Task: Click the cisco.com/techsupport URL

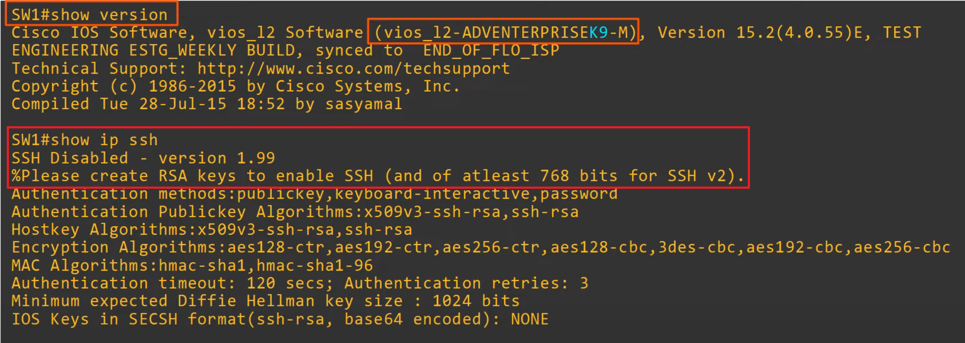Action: (x=354, y=69)
